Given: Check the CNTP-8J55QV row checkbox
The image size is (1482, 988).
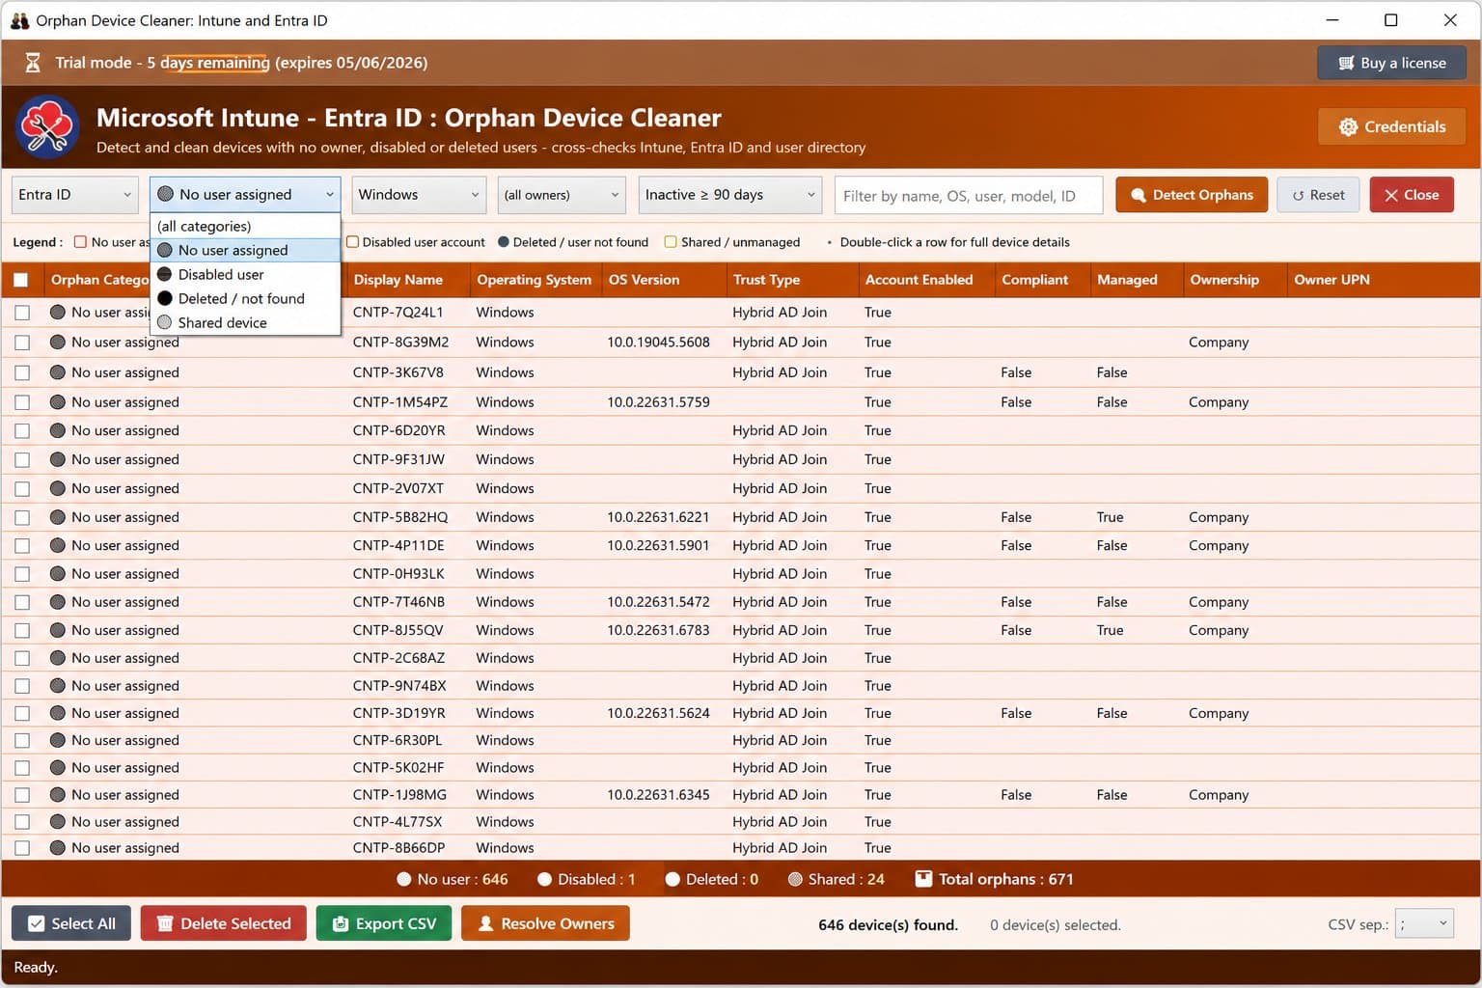Looking at the screenshot, I should 22,630.
